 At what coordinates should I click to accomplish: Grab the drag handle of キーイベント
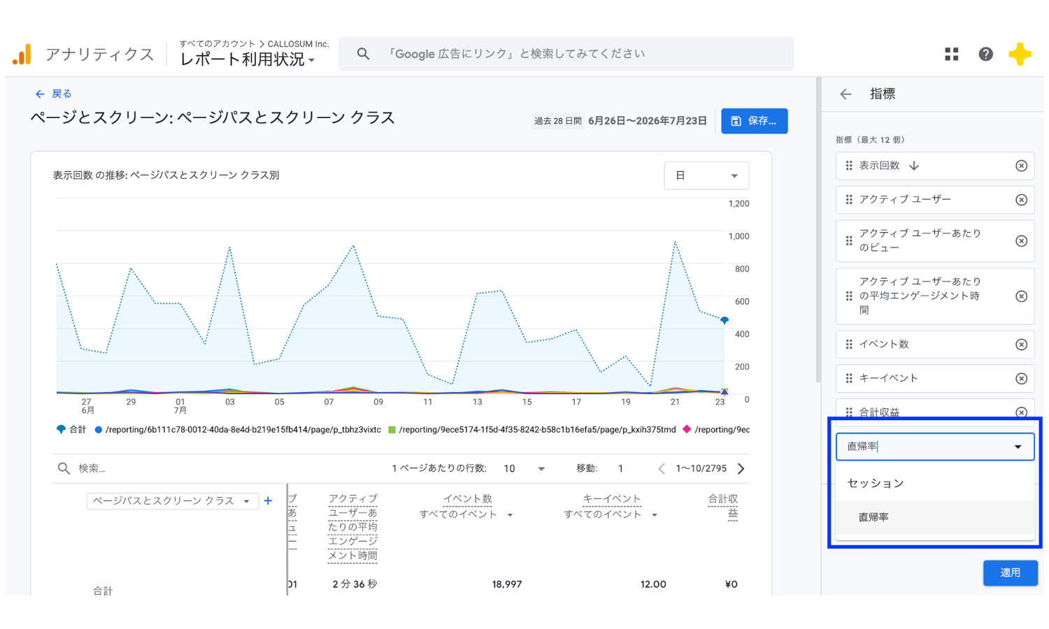click(849, 378)
